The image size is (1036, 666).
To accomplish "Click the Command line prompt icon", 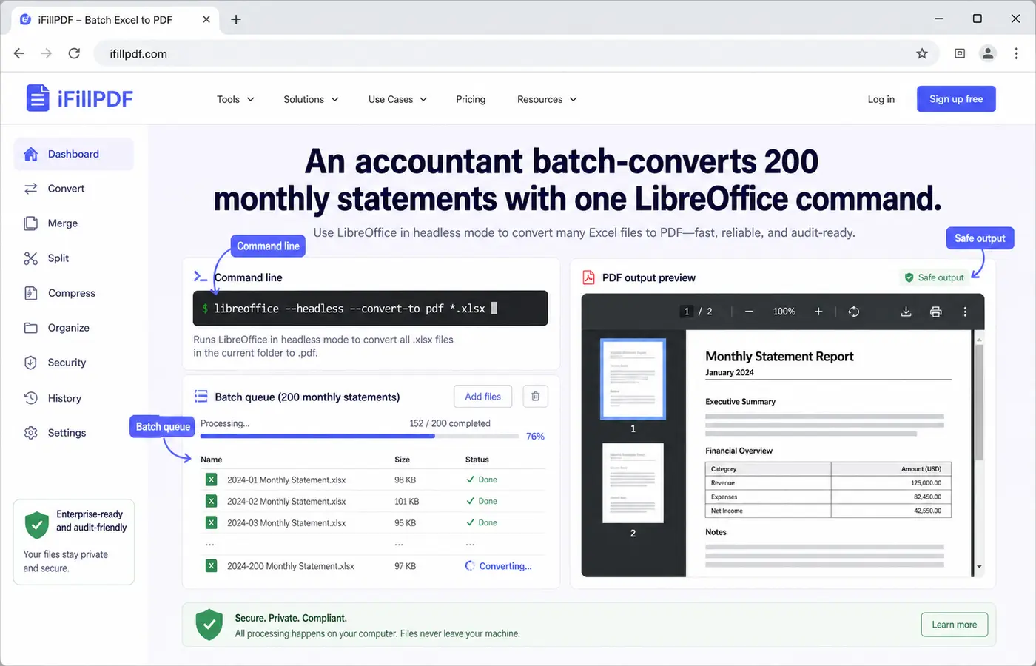I will 200,277.
